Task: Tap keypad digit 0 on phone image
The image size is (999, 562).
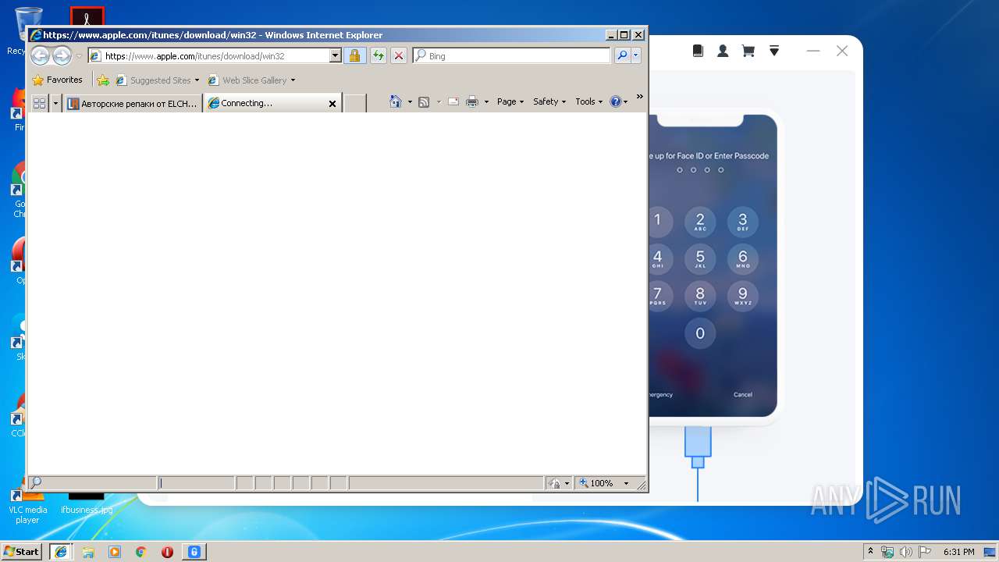Action: tap(700, 333)
